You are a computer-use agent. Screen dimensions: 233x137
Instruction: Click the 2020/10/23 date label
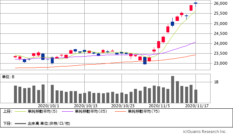point(123,106)
